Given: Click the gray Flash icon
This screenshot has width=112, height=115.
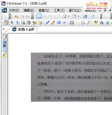Looking at the screenshot, I should pyautogui.click(x=72, y=23).
